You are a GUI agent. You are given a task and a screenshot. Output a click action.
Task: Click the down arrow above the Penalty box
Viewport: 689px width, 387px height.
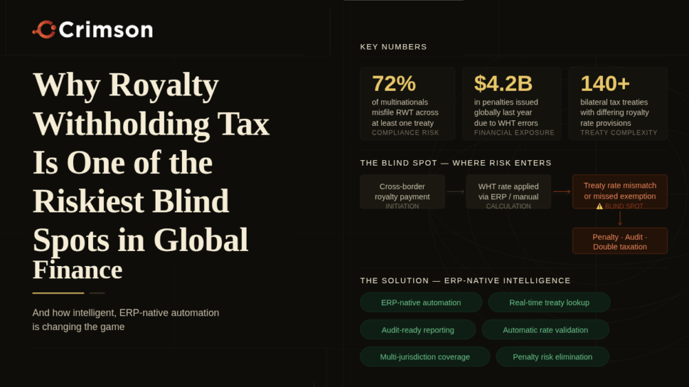coord(620,219)
